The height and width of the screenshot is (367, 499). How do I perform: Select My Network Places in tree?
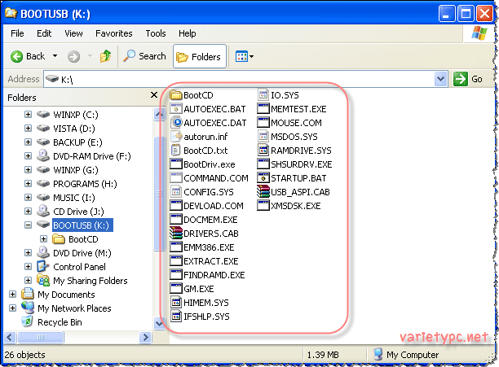pos(74,308)
